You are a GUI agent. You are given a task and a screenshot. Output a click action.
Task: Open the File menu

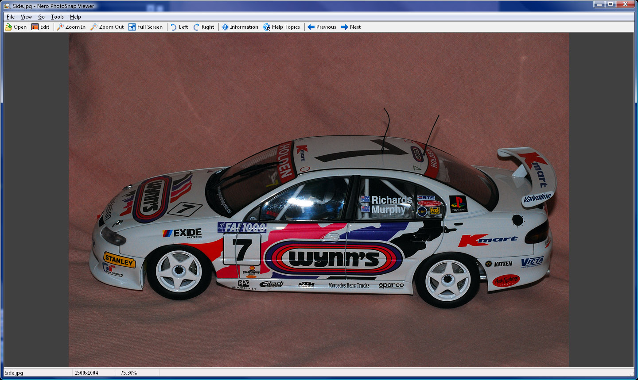11,17
